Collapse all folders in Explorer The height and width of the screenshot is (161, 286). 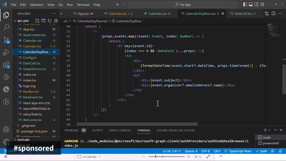[56, 21]
